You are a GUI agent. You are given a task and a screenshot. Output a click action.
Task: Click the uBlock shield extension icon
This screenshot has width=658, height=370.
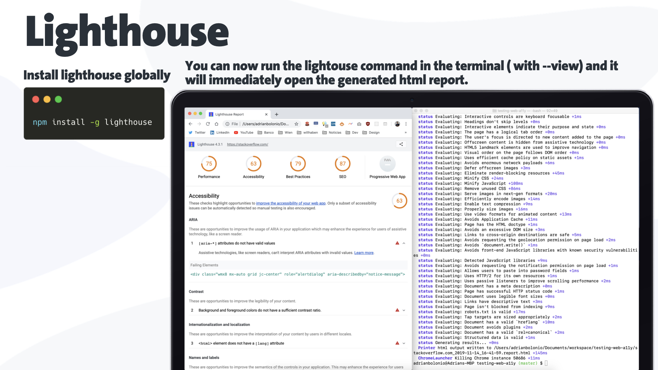point(368,124)
